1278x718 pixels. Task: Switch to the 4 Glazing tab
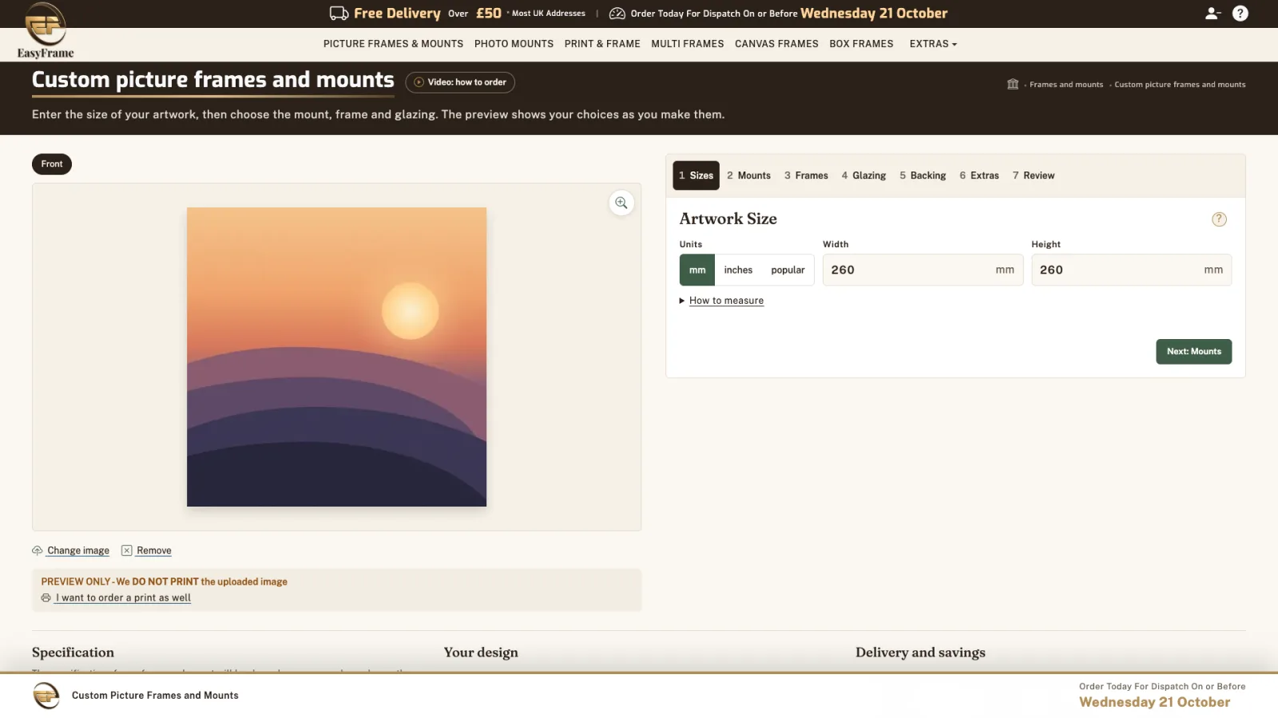tap(863, 176)
